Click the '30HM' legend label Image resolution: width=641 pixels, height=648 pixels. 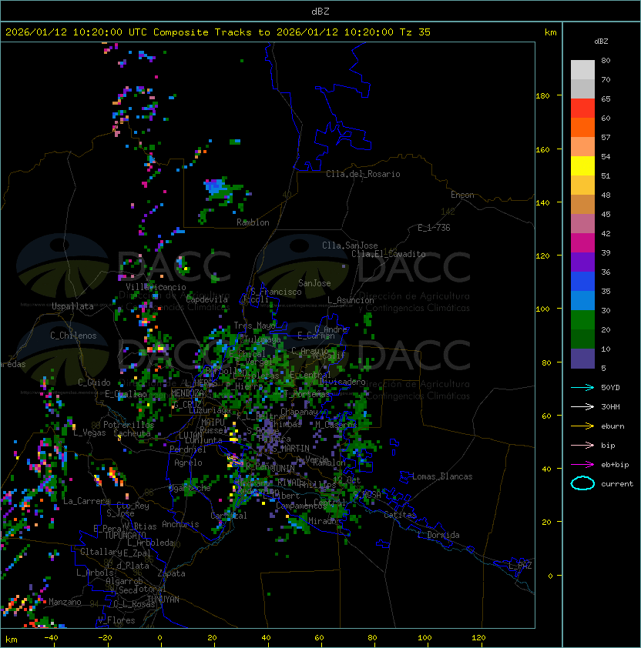coord(610,406)
